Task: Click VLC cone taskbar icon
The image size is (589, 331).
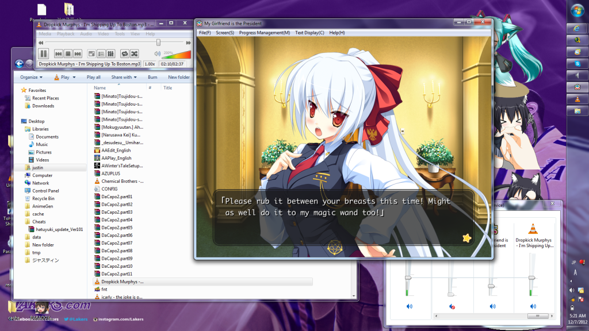Action: tap(577, 99)
